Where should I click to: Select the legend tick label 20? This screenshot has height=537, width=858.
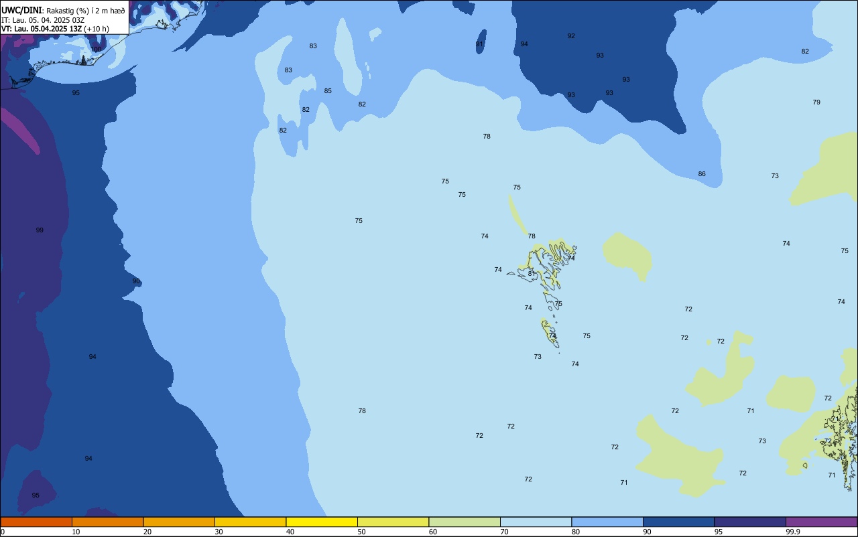(147, 532)
